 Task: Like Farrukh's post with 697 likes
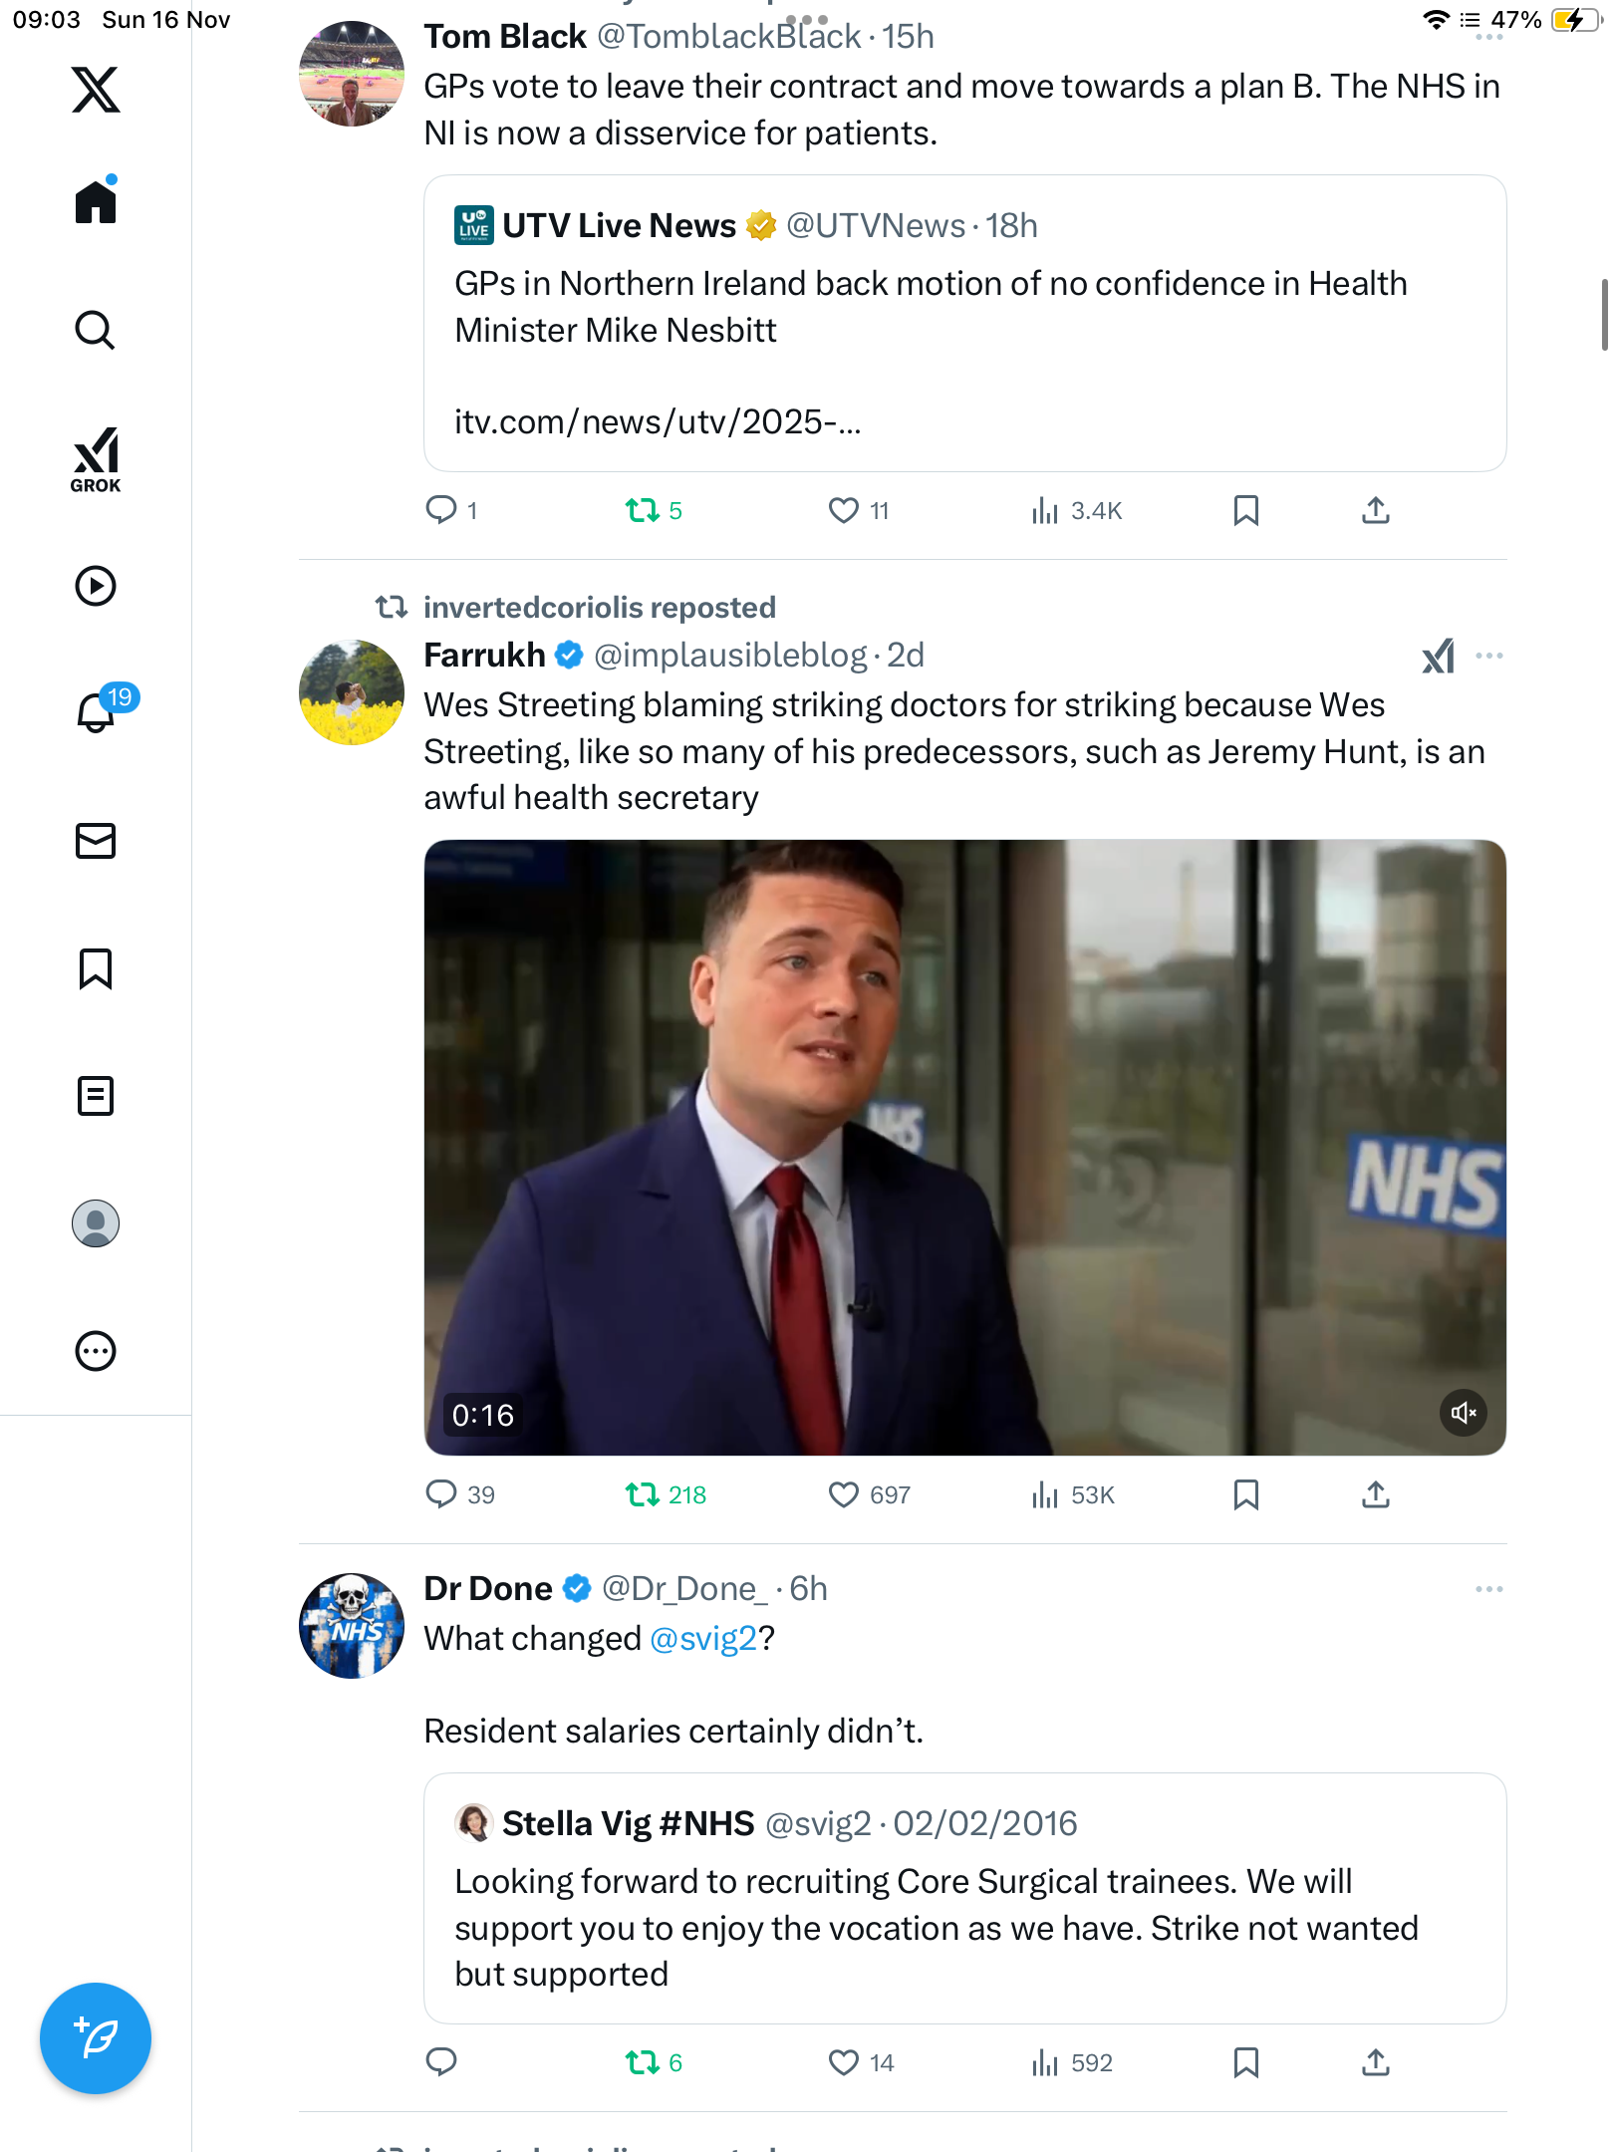(x=843, y=1494)
